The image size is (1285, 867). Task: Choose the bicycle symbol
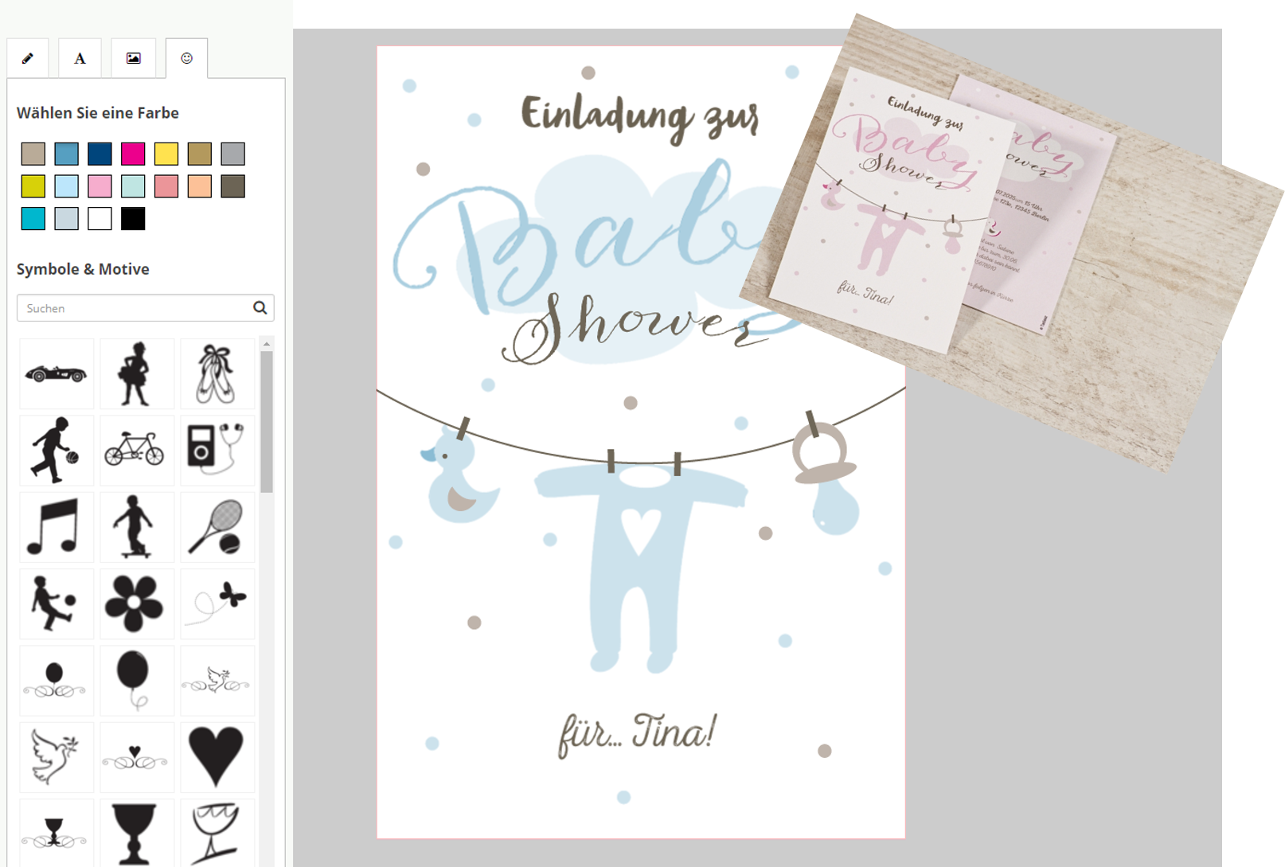tap(135, 450)
